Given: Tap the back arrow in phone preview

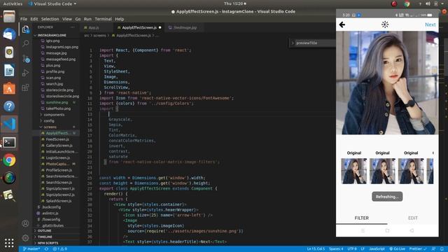Looking at the screenshot, I should pyautogui.click(x=342, y=24).
